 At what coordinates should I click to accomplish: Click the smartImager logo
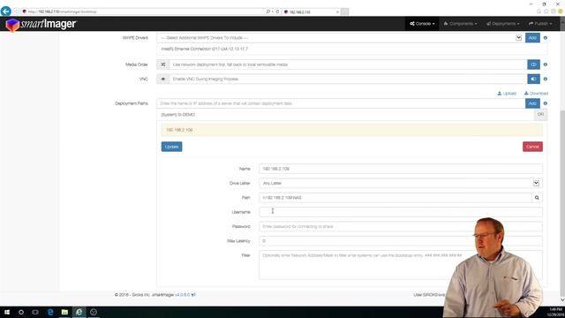41,25
